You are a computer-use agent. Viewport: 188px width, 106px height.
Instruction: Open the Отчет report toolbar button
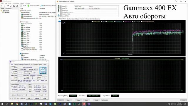pos(23,6)
